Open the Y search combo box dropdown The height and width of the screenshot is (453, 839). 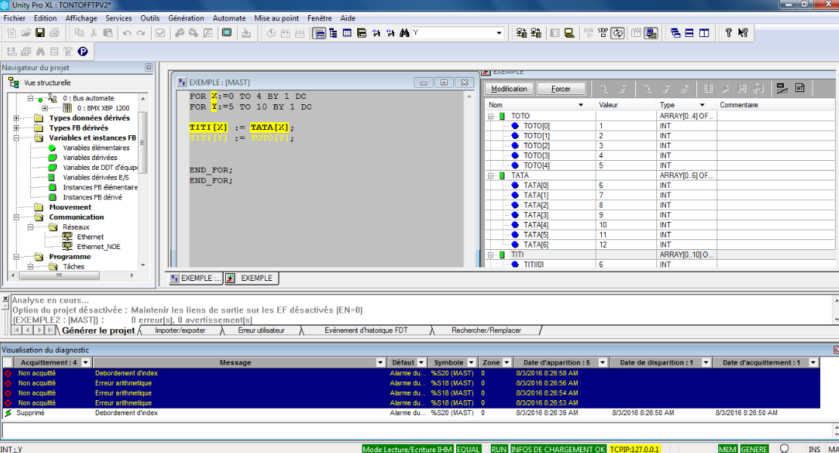point(499,33)
